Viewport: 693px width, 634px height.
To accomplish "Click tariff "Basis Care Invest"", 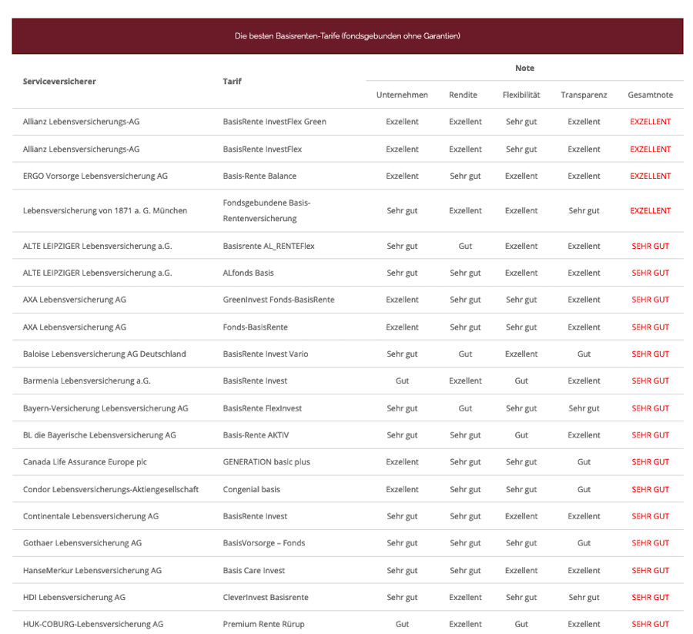I will click(x=253, y=571).
